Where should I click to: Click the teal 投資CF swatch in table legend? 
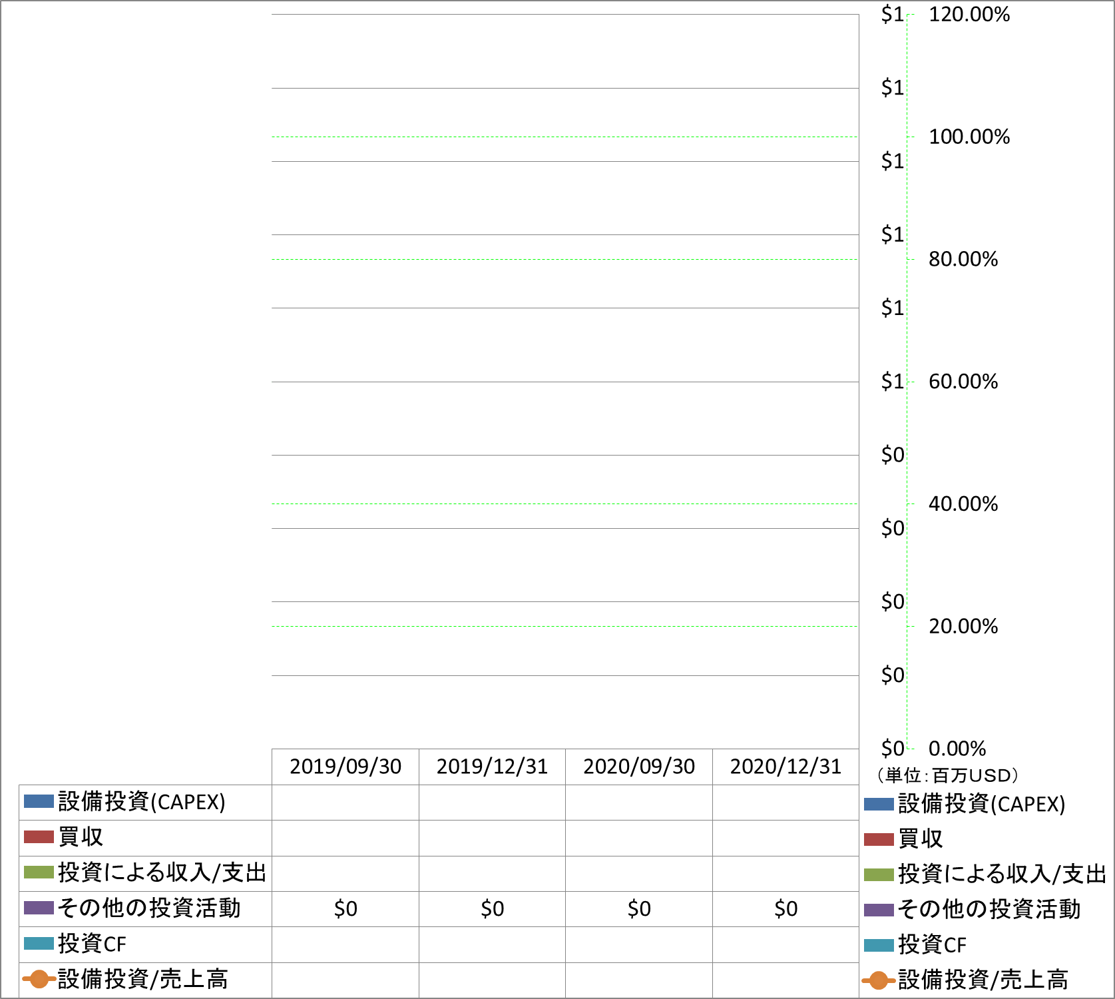(x=39, y=943)
